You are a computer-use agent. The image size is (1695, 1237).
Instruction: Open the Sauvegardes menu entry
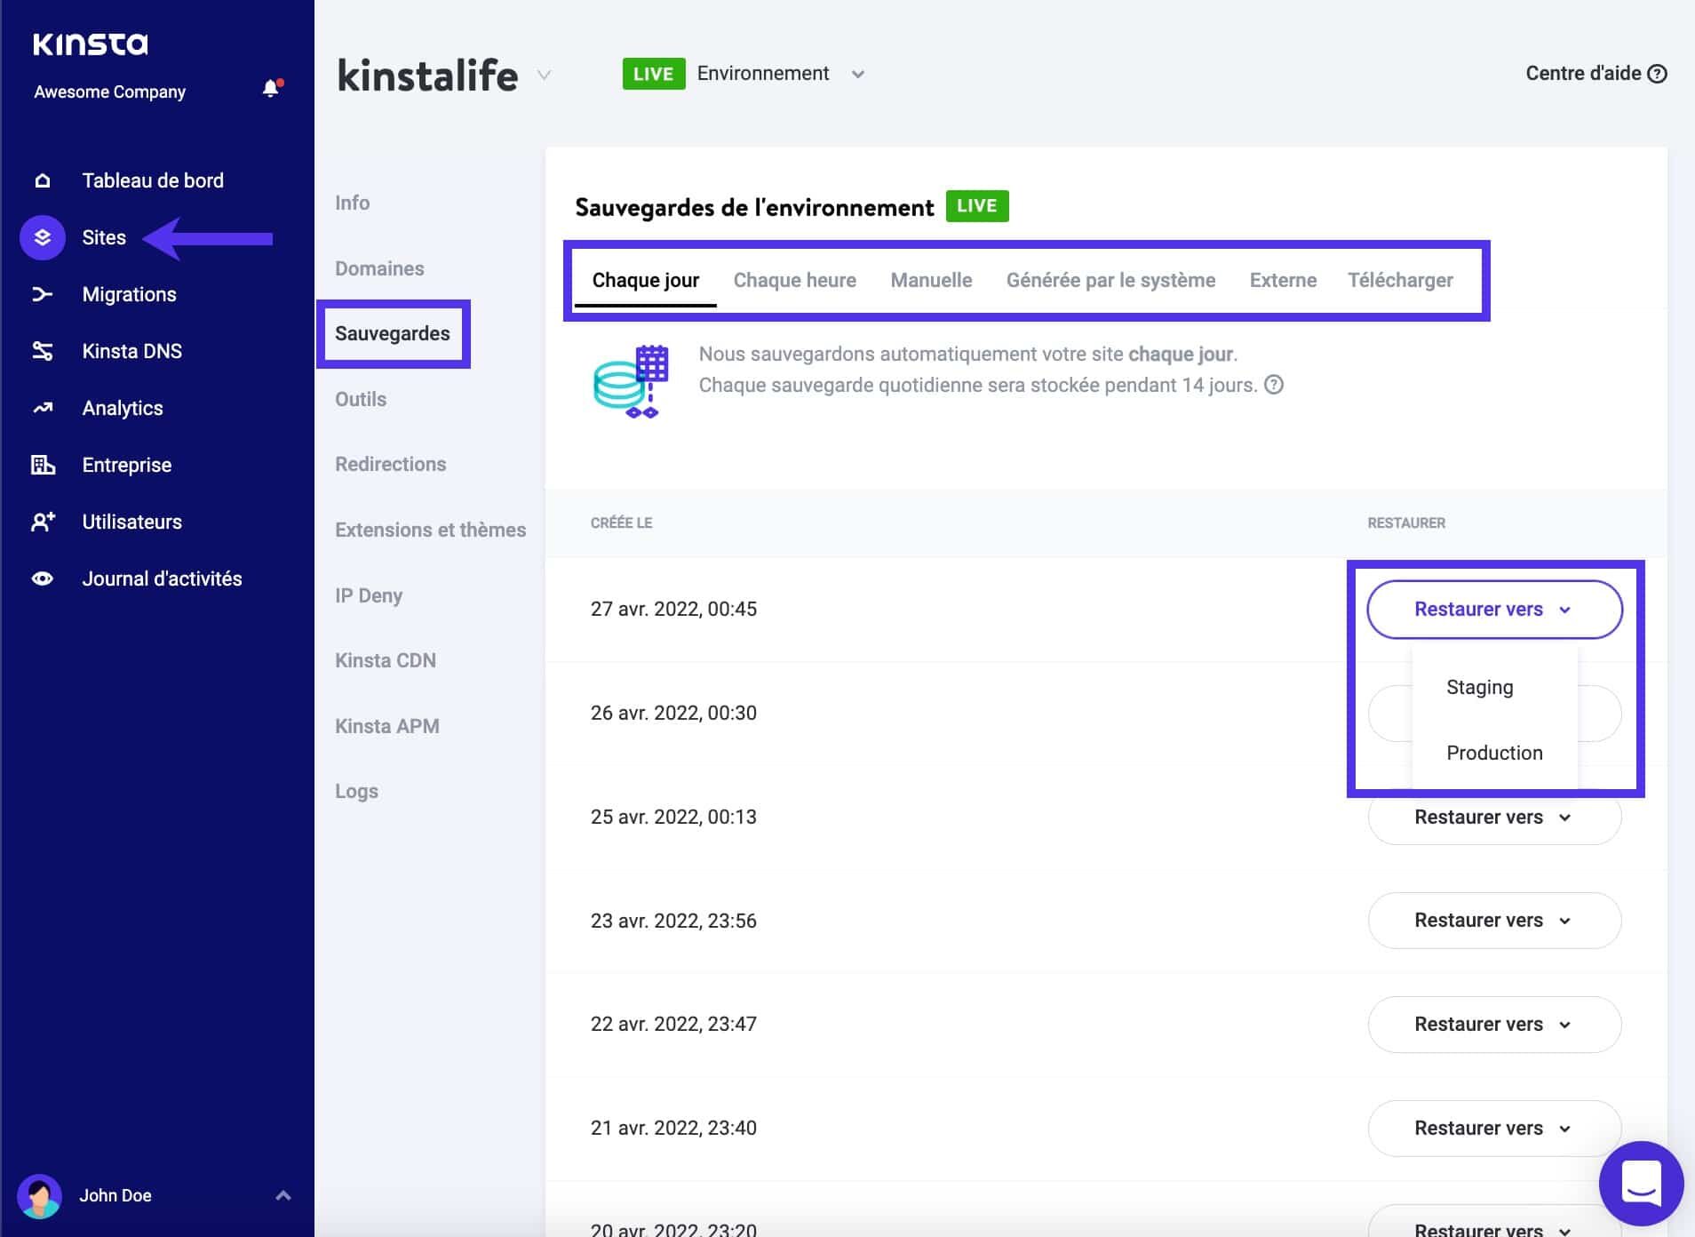click(394, 333)
